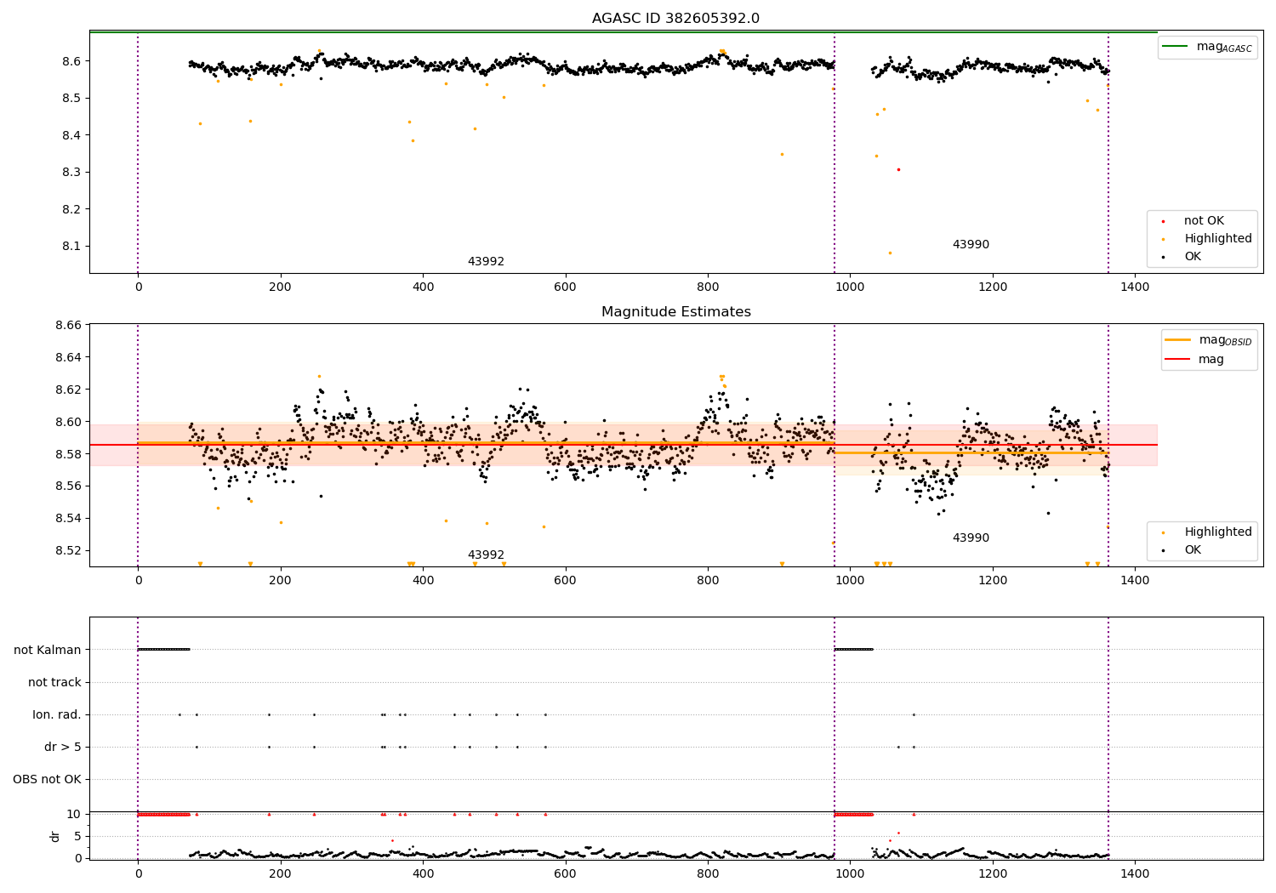This screenshot has height=893, width=1276.
Task: Click the 600 x-axis tick in the top plot
Action: (565, 287)
